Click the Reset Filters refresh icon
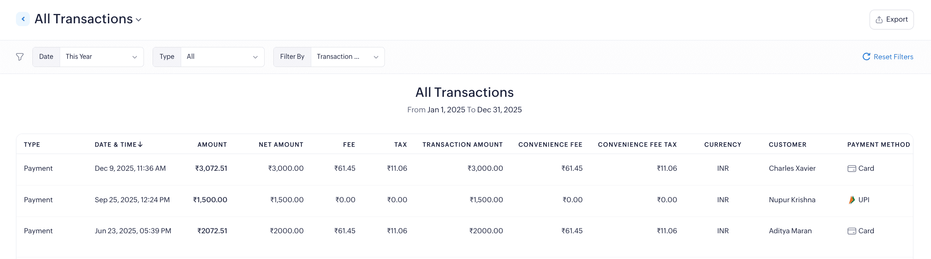Viewport: 931px width, 259px height. point(866,57)
